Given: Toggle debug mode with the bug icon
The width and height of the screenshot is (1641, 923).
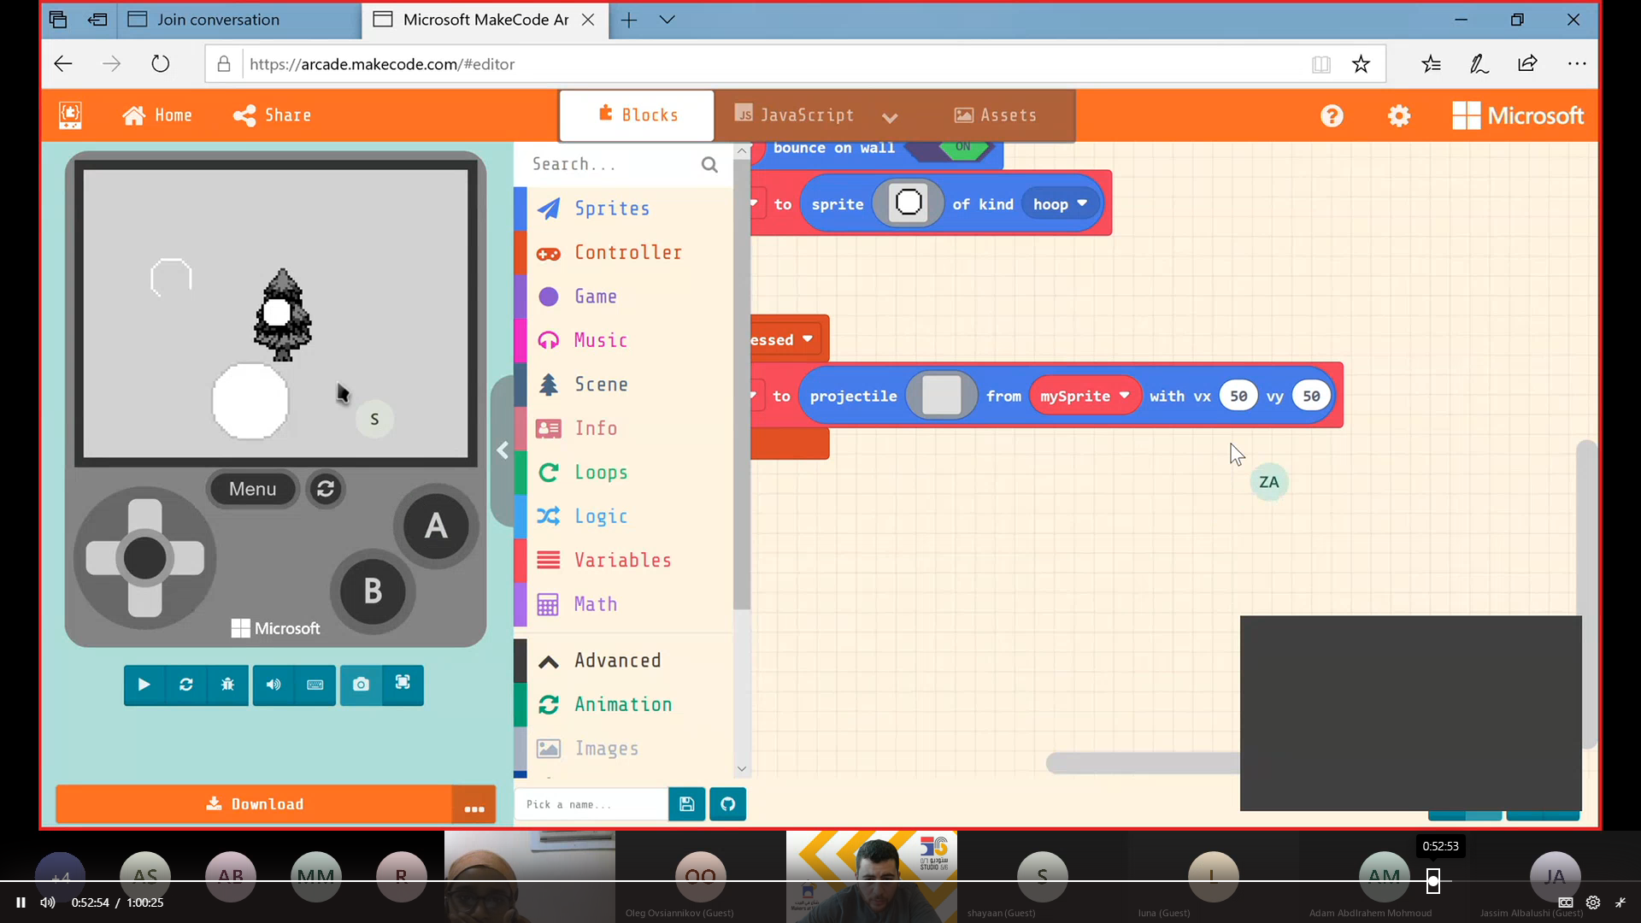Looking at the screenshot, I should pyautogui.click(x=227, y=685).
